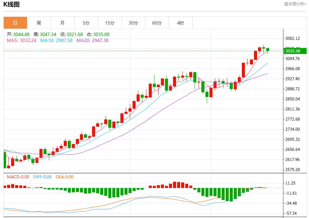Switch to the 周 weekly tab
Image resolution: width=309 pixels, height=218 pixels.
[39, 23]
